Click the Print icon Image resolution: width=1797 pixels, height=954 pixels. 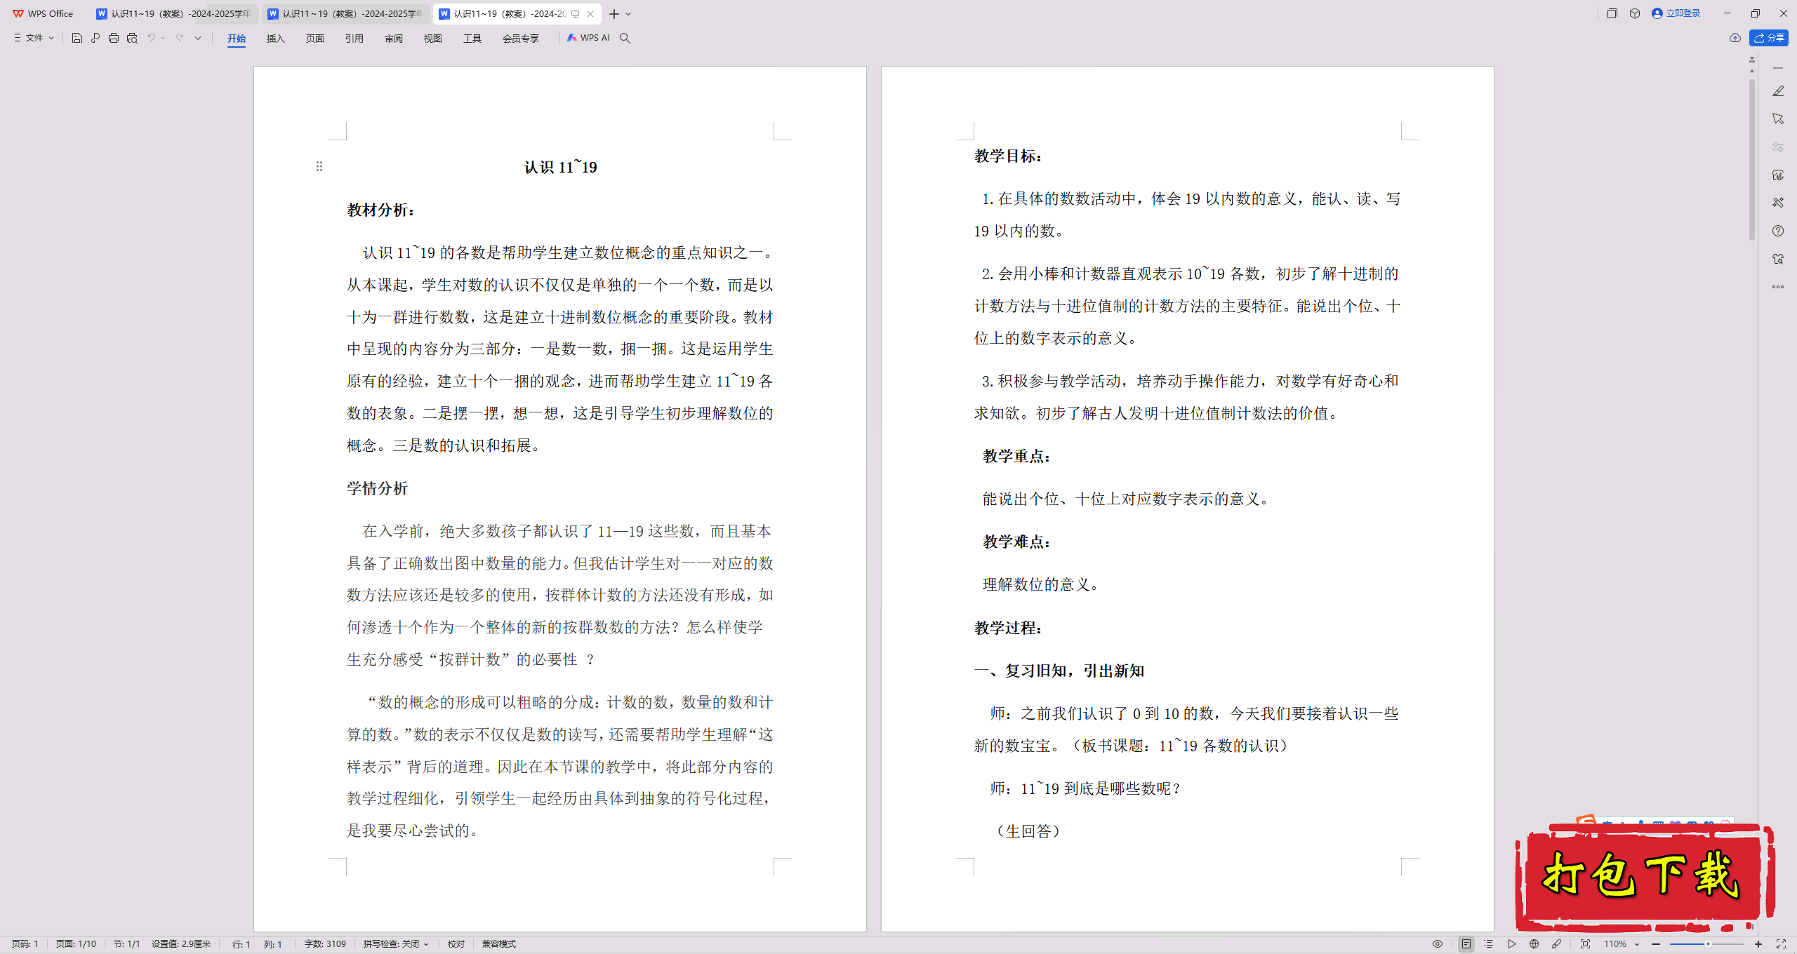[x=114, y=38]
